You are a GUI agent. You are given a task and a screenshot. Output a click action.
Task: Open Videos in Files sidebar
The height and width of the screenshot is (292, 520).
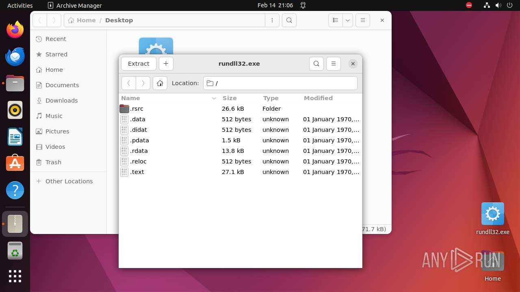(68, 147)
